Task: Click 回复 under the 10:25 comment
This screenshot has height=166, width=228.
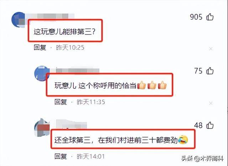Action: [40, 47]
